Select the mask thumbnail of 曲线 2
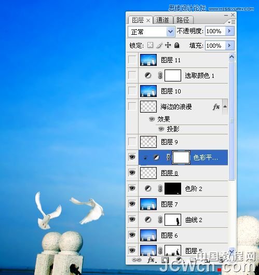This screenshot has height=275, width=259. pyautogui.click(x=173, y=219)
